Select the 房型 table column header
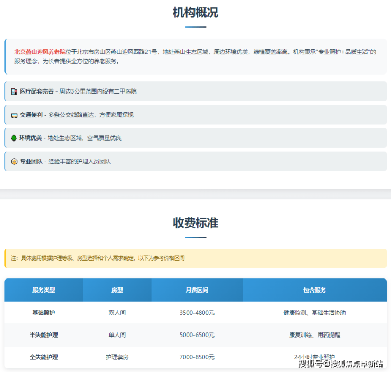The height and width of the screenshot is (372, 391). pyautogui.click(x=117, y=290)
